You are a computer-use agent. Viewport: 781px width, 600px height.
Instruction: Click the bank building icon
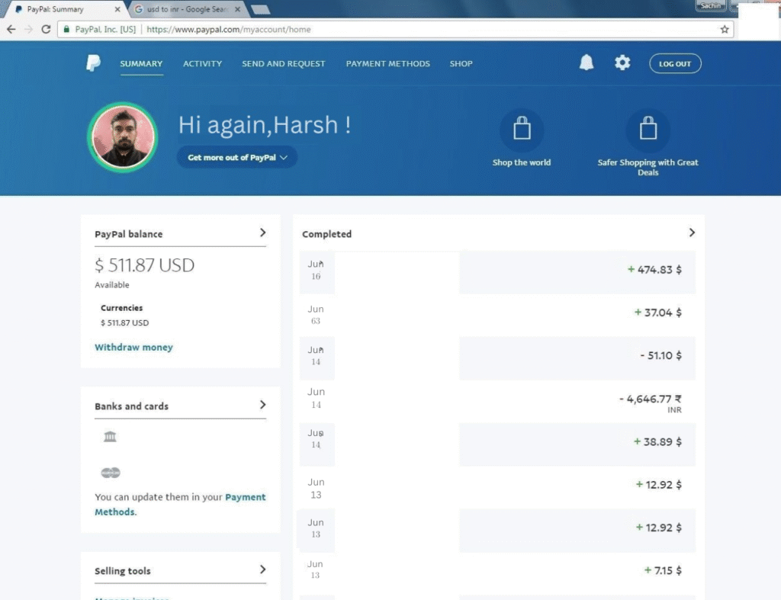pyautogui.click(x=110, y=436)
